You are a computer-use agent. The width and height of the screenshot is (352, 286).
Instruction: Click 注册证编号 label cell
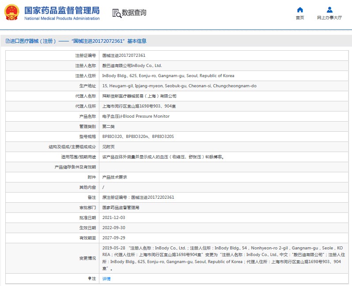coord(86,56)
